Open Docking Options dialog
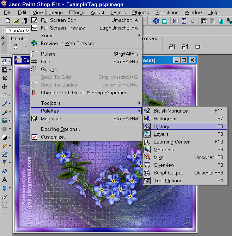This screenshot has width=232, height=236. pyautogui.click(x=86, y=129)
